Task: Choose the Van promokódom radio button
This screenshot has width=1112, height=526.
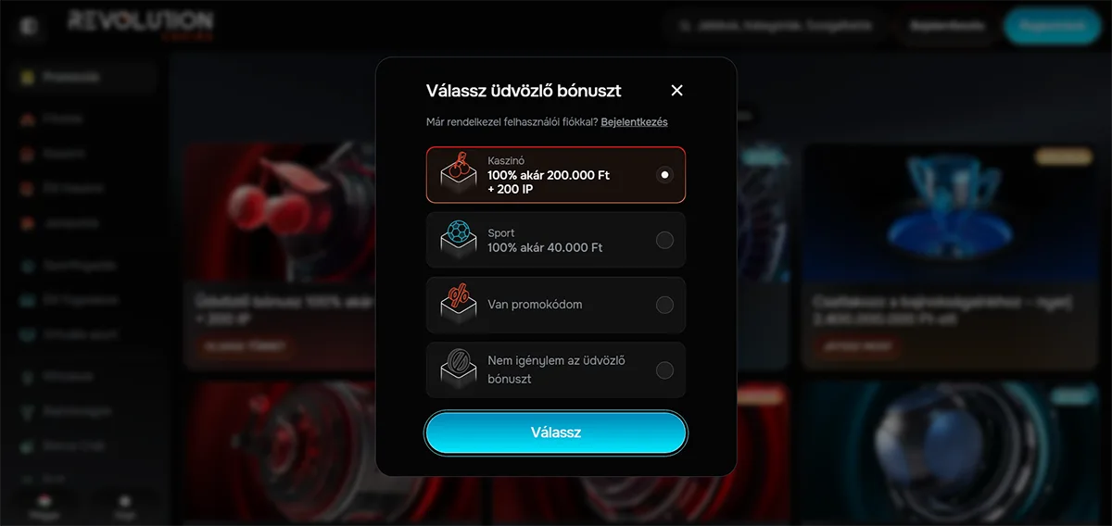Action: [664, 305]
